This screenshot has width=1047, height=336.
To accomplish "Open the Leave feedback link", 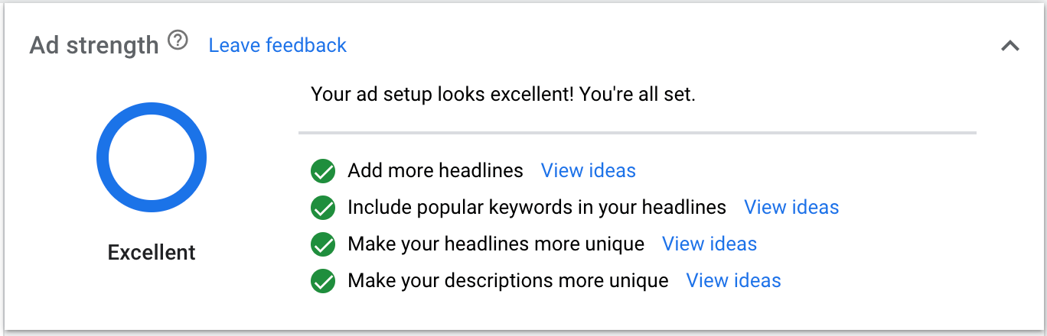I will 278,46.
